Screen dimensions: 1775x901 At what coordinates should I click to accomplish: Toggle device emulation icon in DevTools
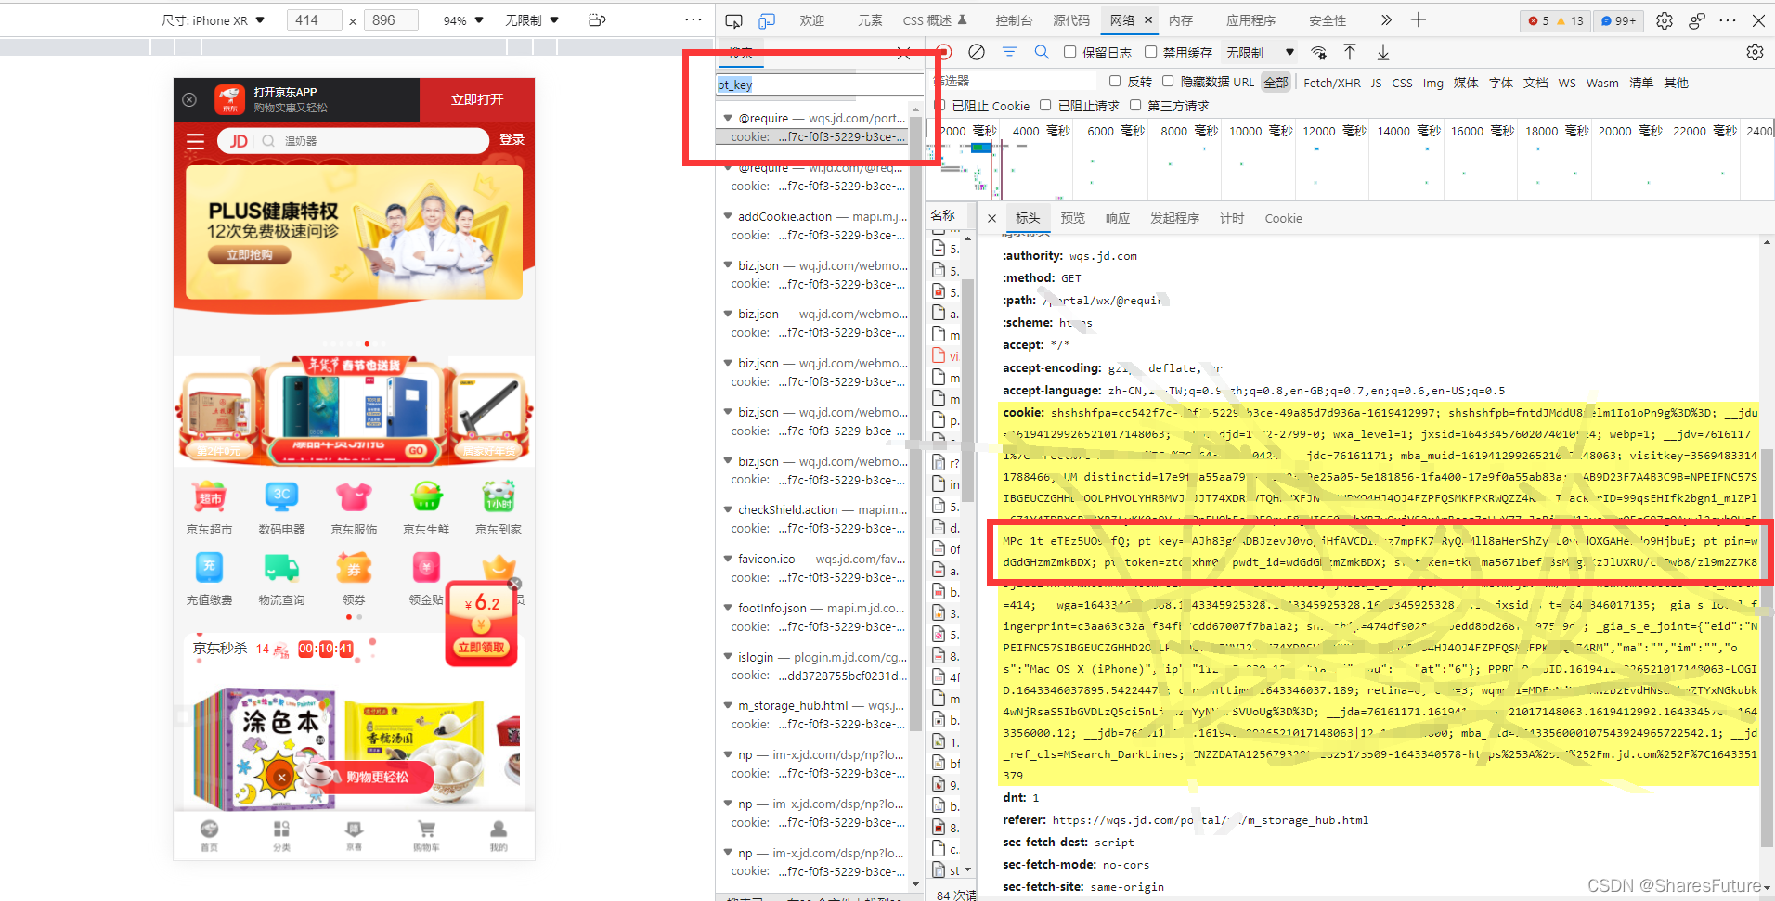(767, 20)
